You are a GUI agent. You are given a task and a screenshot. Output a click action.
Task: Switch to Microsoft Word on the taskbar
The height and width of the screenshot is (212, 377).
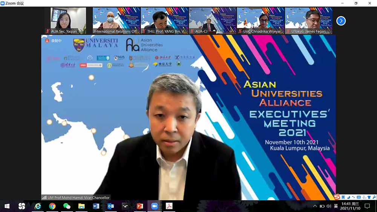(x=96, y=206)
